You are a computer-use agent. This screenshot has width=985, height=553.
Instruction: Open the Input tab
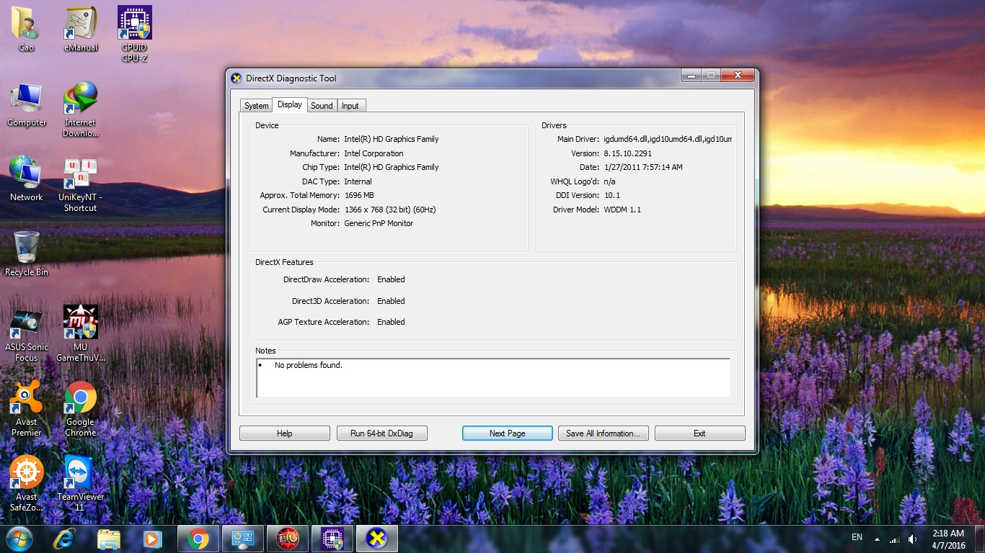350,106
